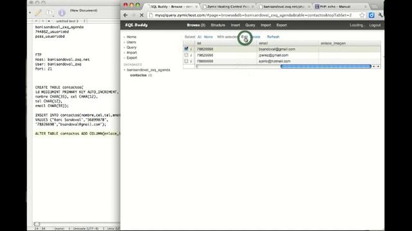
Task: Click the info icon in editor toolbar
Action: coord(62,12)
